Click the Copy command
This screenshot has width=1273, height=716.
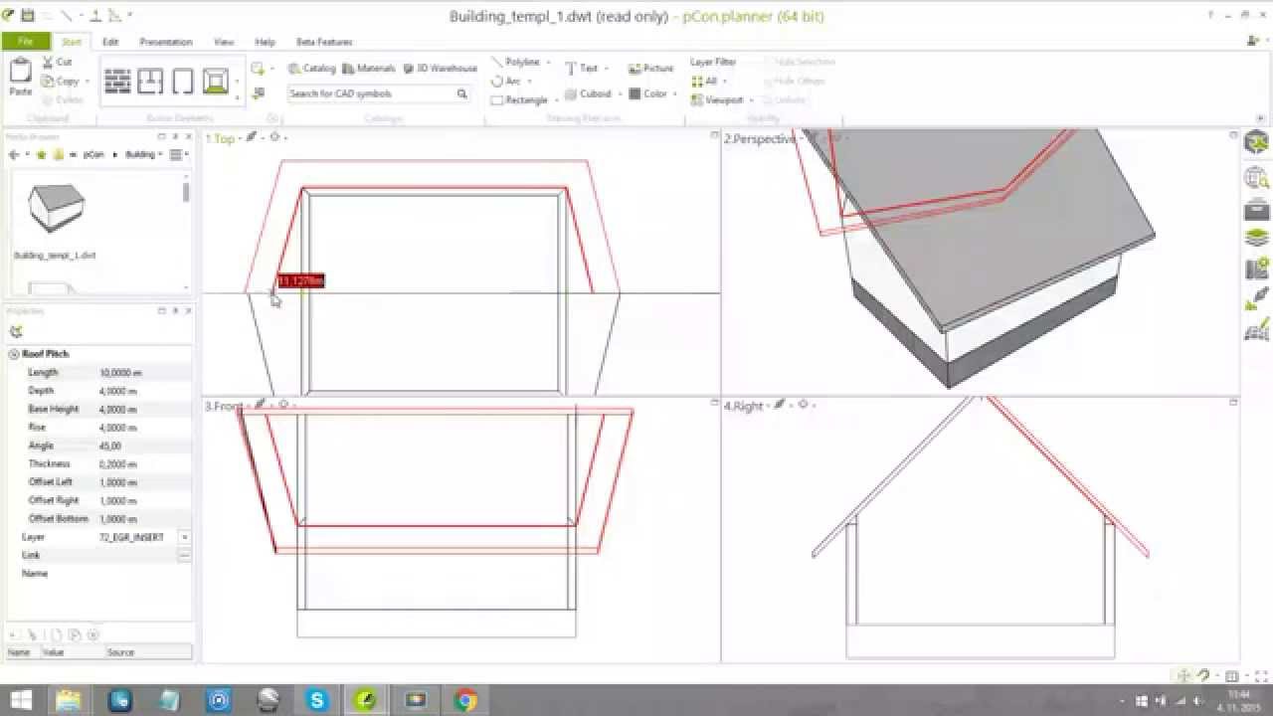click(x=60, y=81)
